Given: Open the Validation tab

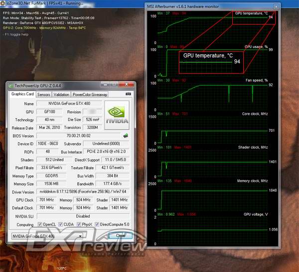Looking at the screenshot, I should [61, 94].
